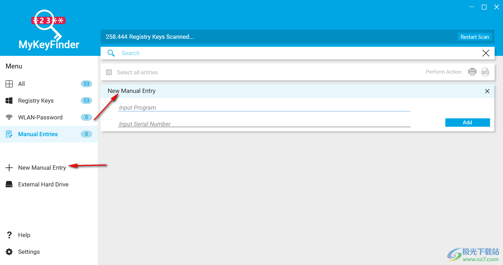Minimize the MyKeyFinder window
Screen dimensions: 503x265
tap(472, 7)
